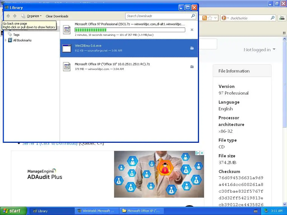
Task: Click ManageEngine ADAudit Plus logo
Action: pyautogui.click(x=45, y=174)
